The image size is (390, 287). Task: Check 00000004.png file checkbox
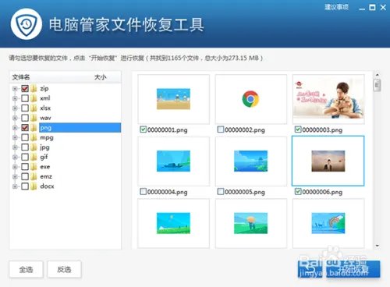[x=143, y=192]
